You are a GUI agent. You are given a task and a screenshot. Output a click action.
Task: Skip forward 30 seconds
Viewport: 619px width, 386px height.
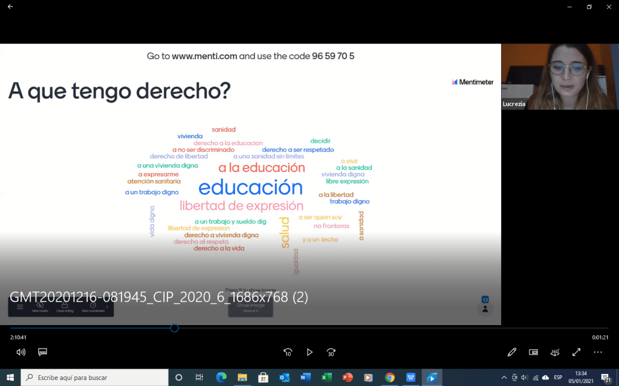[x=331, y=352]
